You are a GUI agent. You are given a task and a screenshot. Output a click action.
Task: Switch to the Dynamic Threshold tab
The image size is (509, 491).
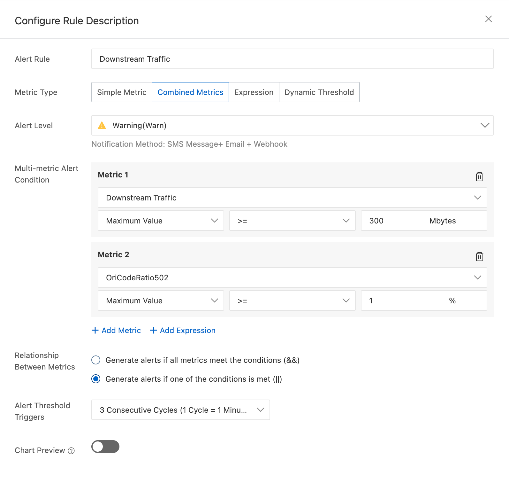pyautogui.click(x=319, y=92)
